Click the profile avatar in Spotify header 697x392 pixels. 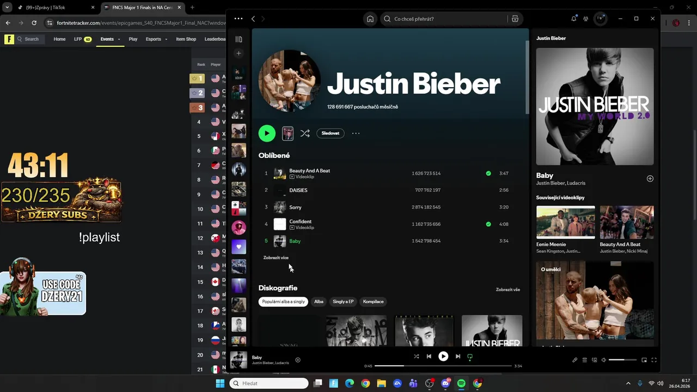[x=601, y=19]
